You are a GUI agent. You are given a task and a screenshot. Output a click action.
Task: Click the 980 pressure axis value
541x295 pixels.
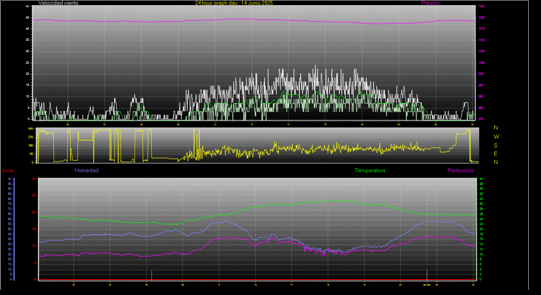(x=481, y=108)
